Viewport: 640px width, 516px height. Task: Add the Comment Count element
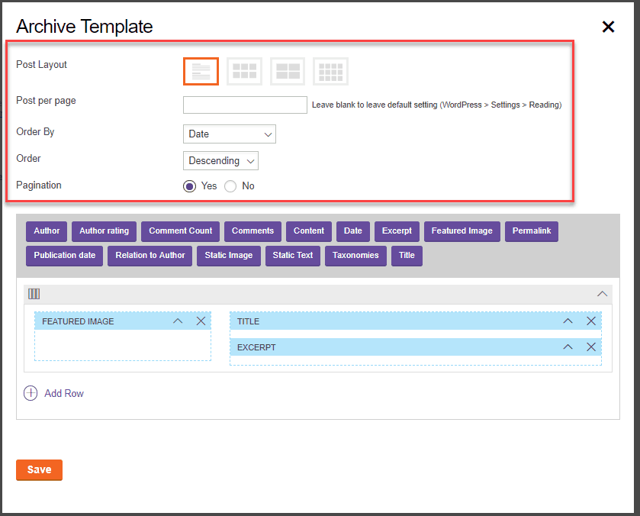pos(181,231)
